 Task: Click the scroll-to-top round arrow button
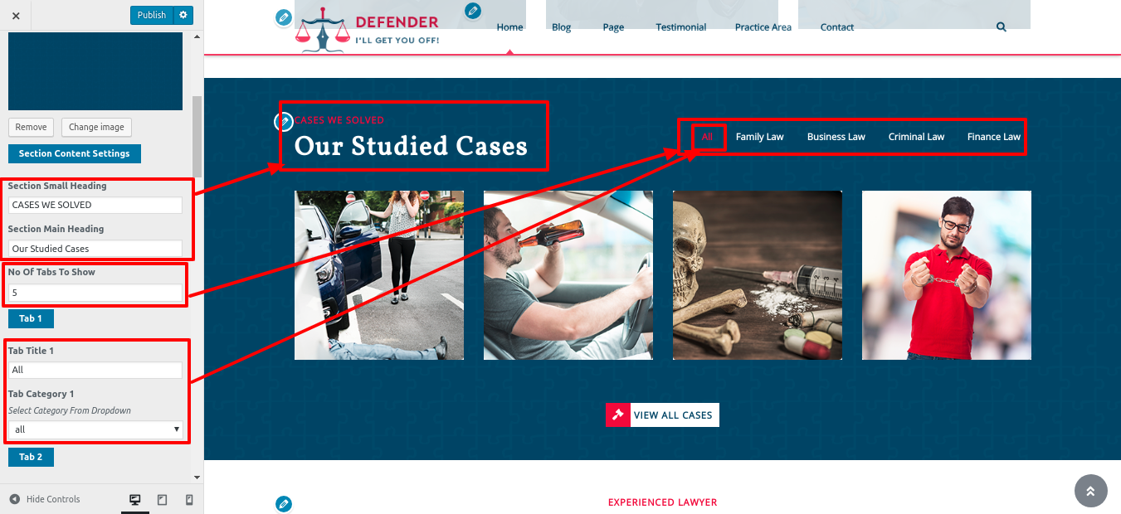pos(1091,491)
